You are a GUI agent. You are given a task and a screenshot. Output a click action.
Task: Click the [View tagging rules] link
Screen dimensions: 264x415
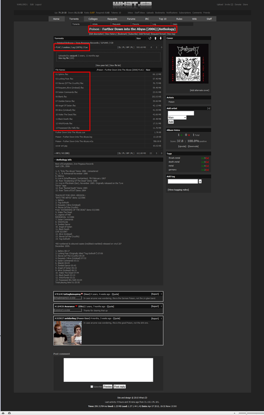pyautogui.click(x=178, y=190)
